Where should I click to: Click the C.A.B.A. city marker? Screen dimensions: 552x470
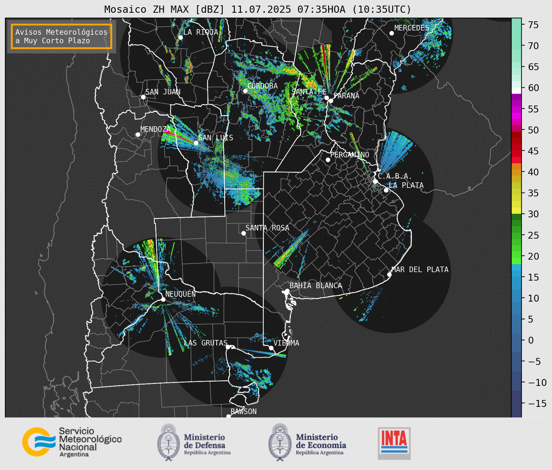click(x=375, y=181)
